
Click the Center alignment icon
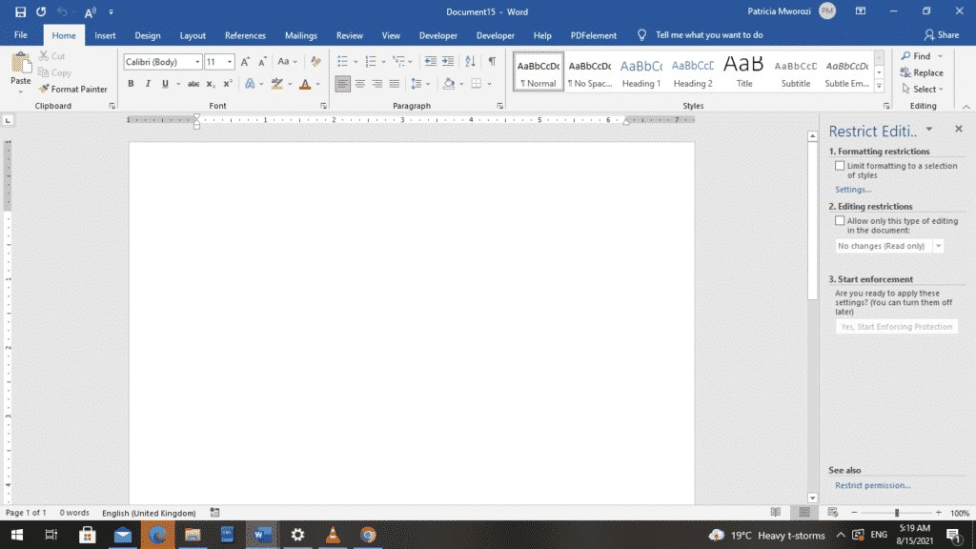coord(360,84)
